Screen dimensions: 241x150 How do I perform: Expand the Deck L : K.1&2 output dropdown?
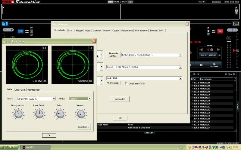tap(180, 67)
